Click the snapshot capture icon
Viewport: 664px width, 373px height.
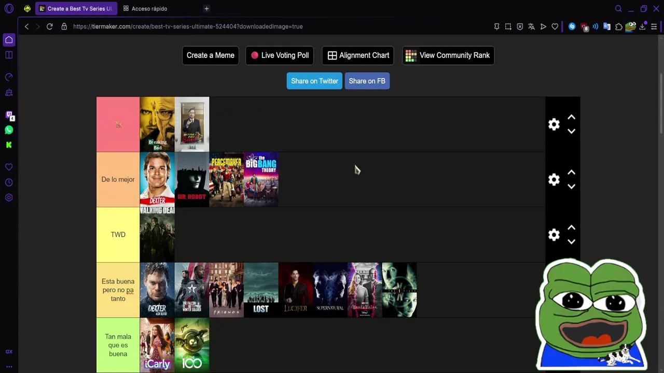[508, 26]
